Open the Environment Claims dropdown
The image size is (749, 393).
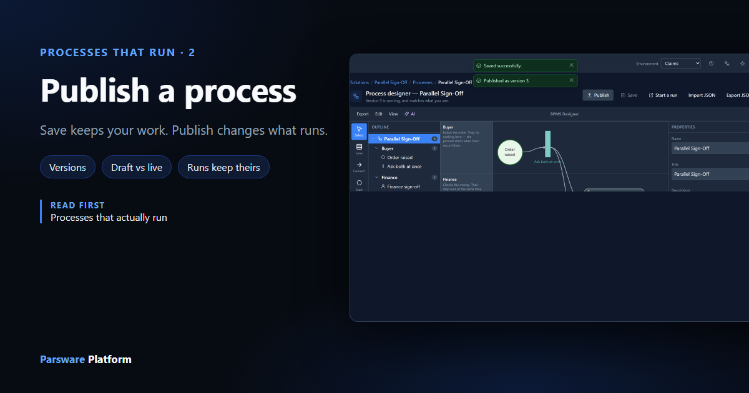pyautogui.click(x=681, y=63)
